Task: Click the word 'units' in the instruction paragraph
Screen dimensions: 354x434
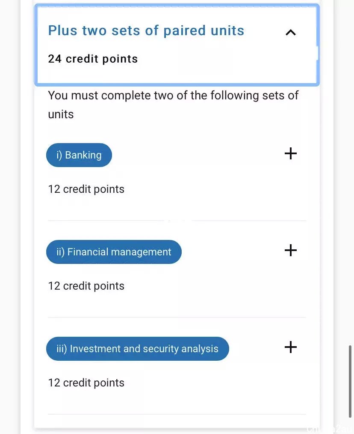Action: pyautogui.click(x=61, y=114)
